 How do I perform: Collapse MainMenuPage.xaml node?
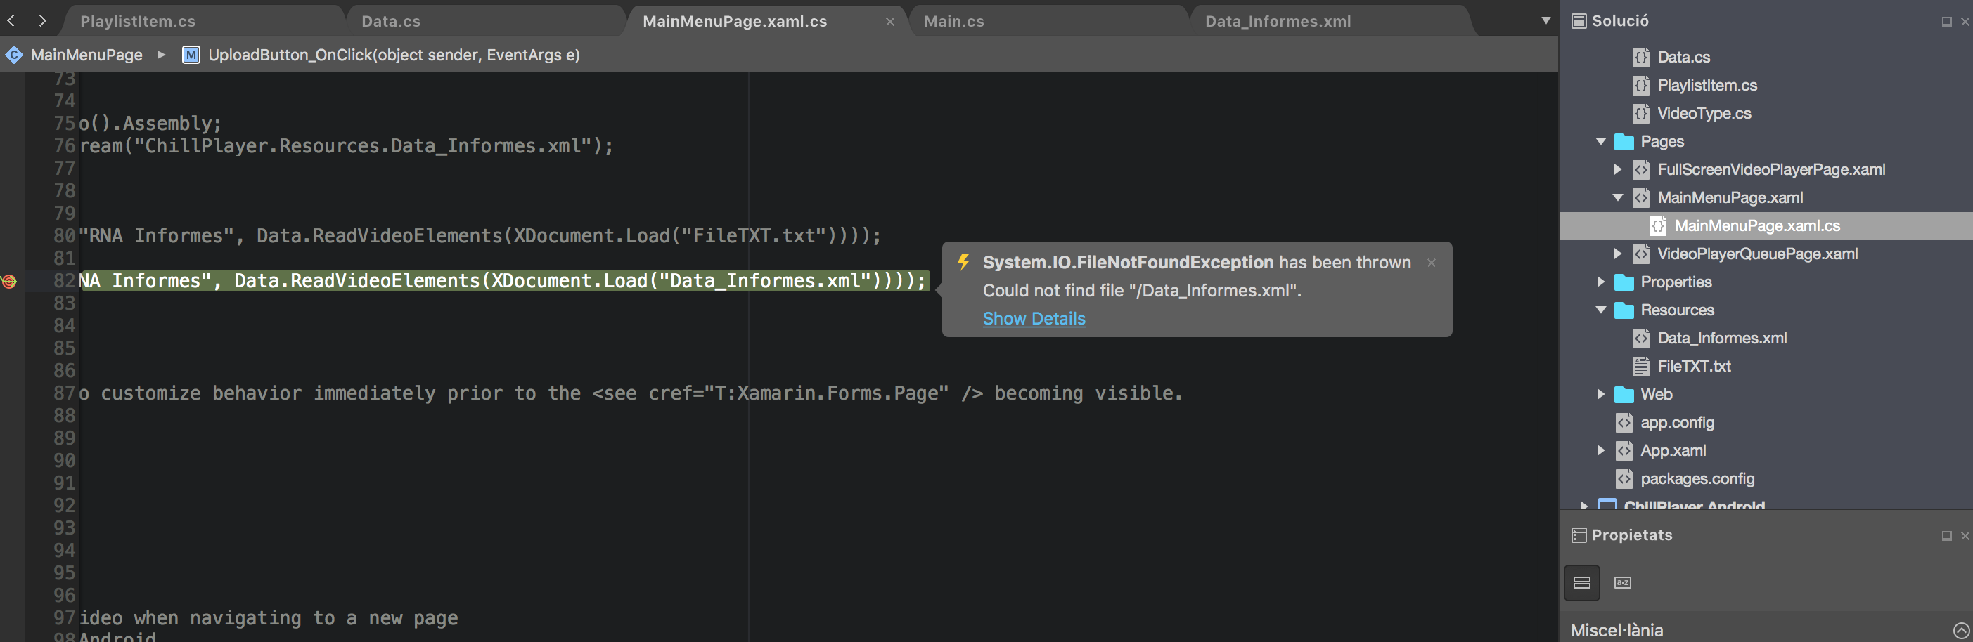(1618, 197)
